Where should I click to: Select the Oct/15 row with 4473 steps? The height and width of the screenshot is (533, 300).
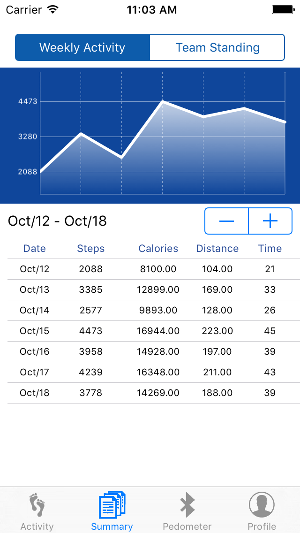[154, 331]
